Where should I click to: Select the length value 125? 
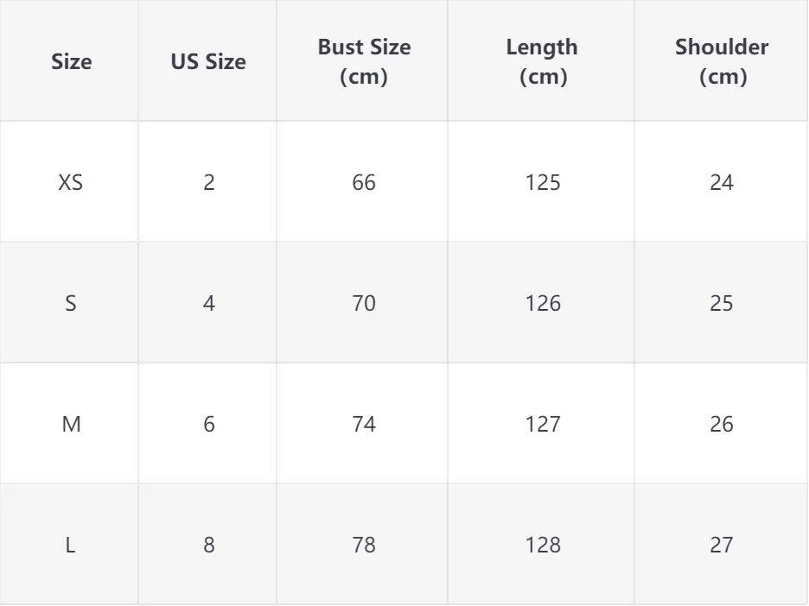point(543,182)
